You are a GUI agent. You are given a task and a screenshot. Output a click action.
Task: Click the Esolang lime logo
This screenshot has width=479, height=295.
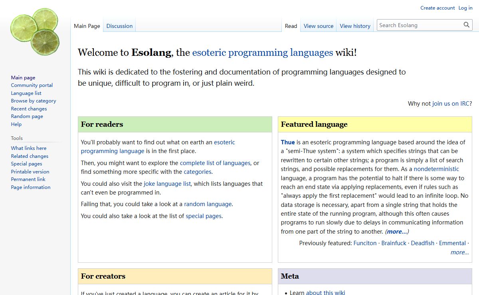(35, 32)
